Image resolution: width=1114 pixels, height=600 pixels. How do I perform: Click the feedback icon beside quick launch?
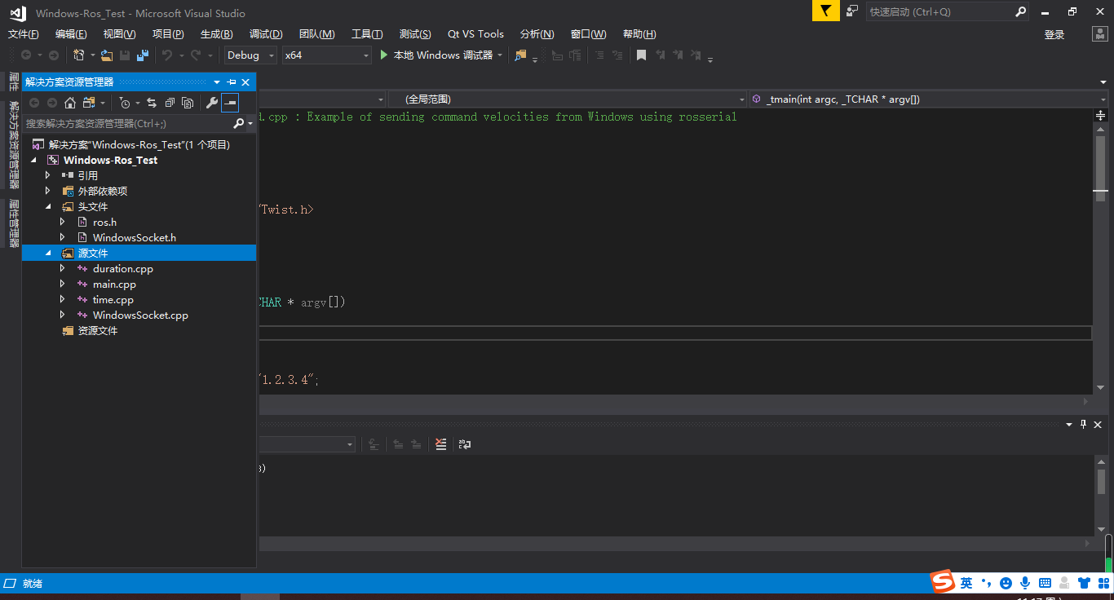pos(852,11)
